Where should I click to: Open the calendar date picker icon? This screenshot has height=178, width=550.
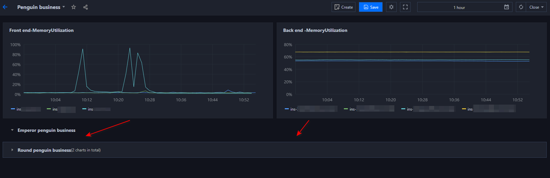tap(507, 7)
